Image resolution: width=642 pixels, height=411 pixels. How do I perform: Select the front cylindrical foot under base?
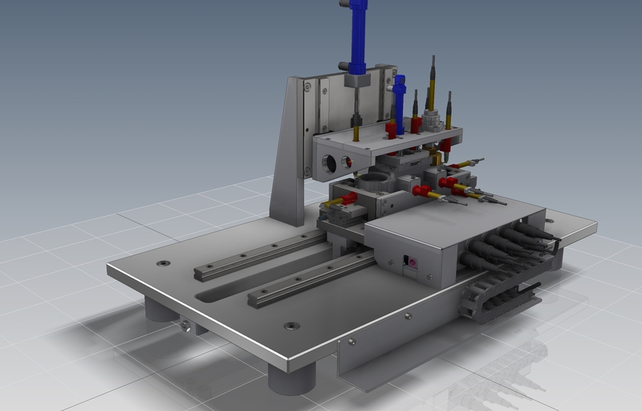click(291, 377)
